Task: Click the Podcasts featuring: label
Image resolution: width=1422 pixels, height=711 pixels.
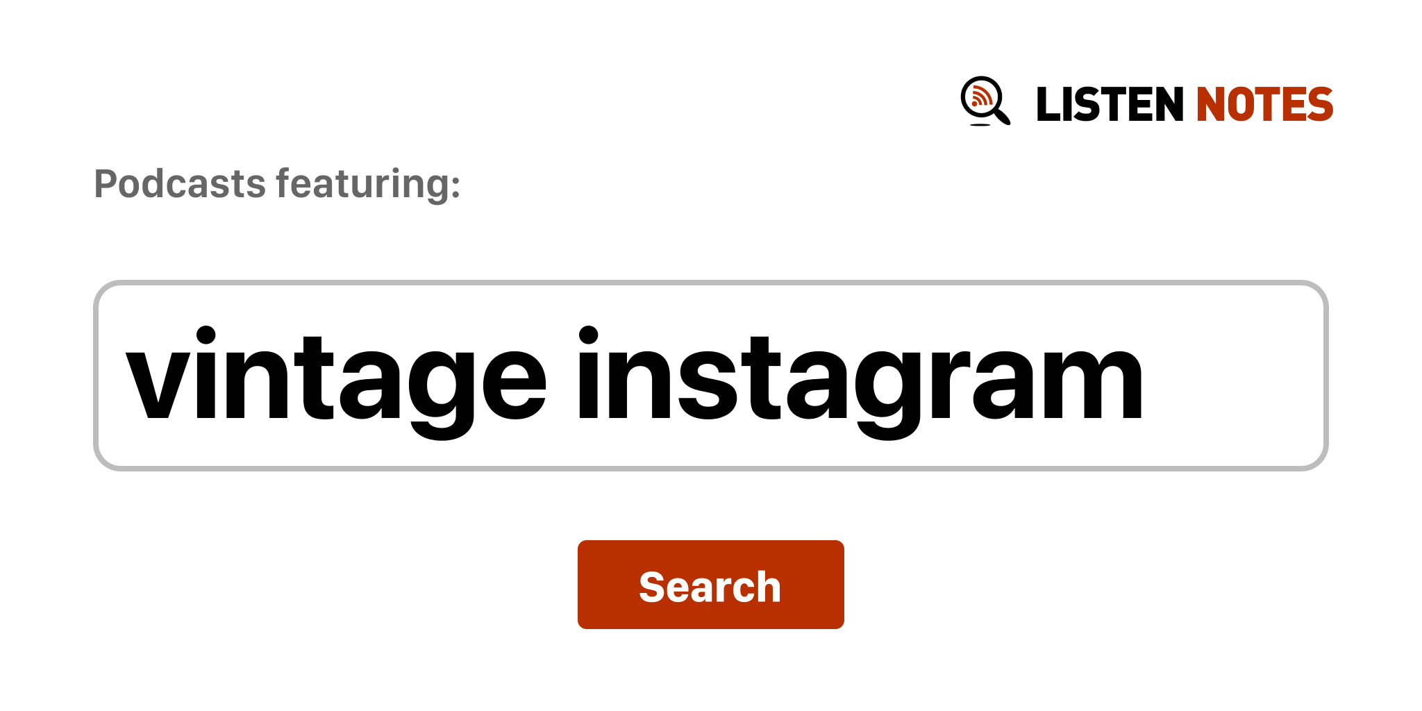Action: 277,185
